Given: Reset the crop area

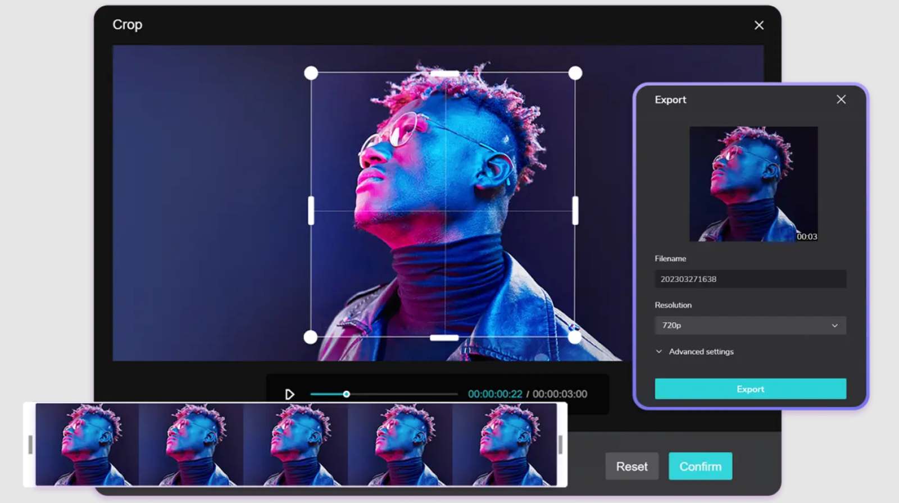Looking at the screenshot, I should point(632,467).
